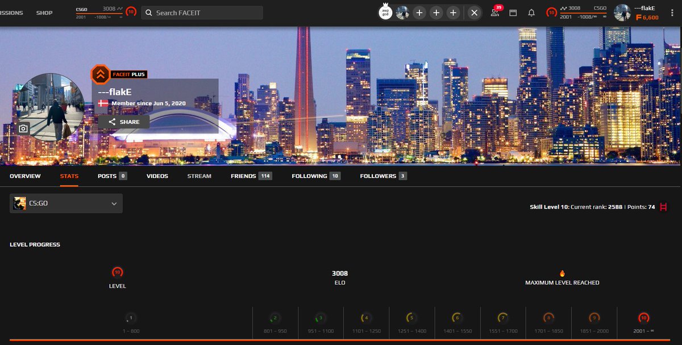
Task: Open the STREAM tab
Action: [x=199, y=176]
